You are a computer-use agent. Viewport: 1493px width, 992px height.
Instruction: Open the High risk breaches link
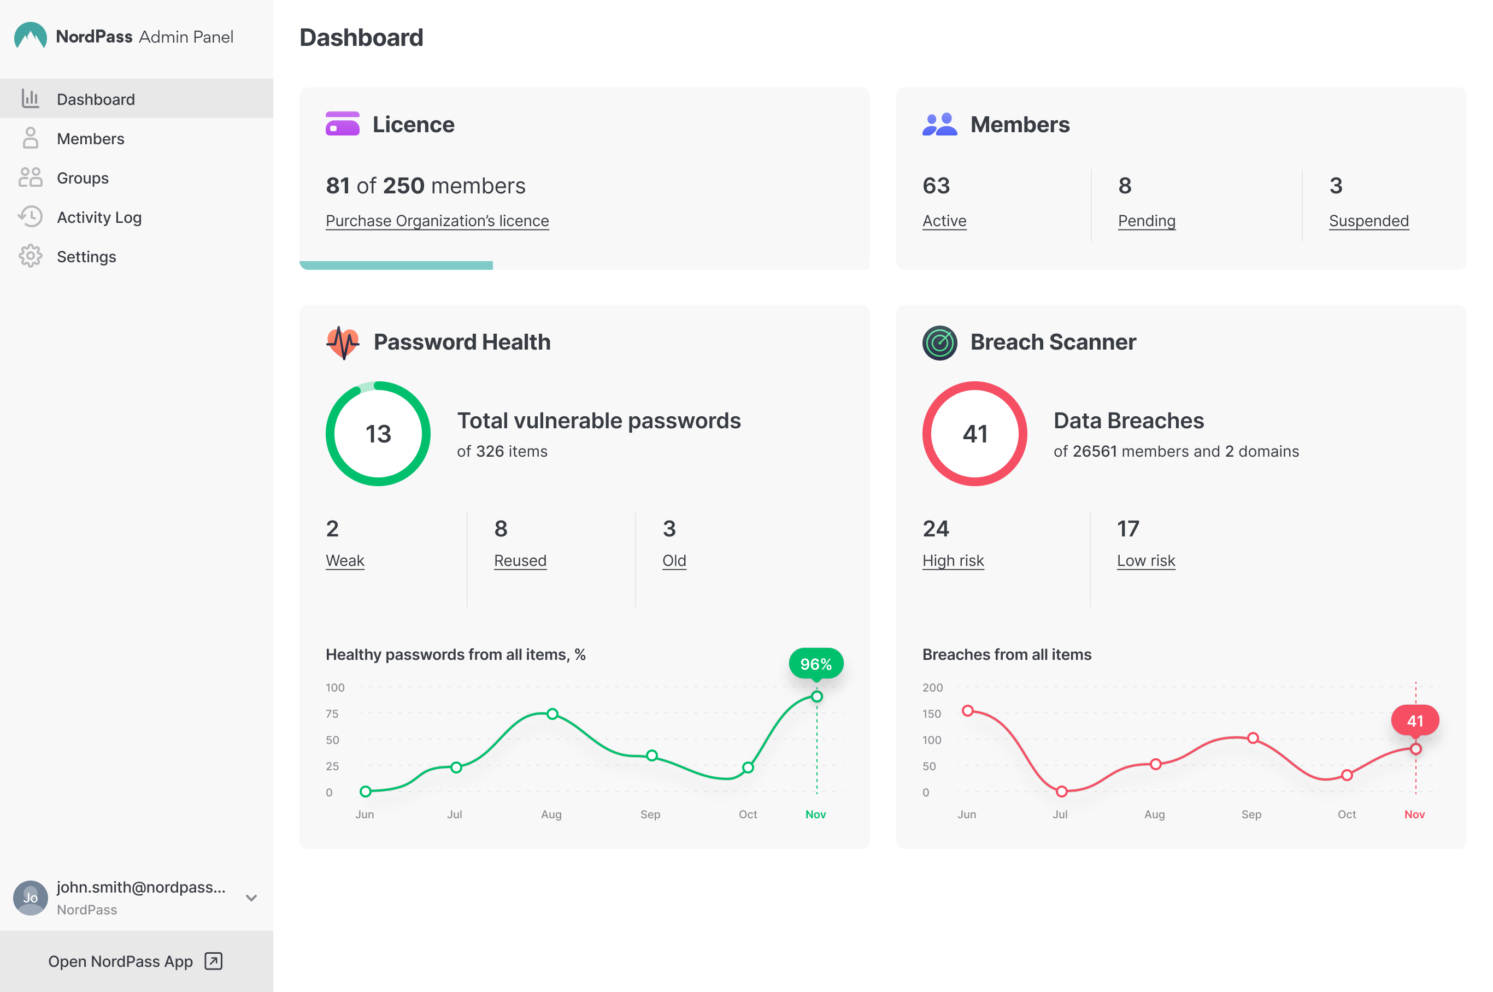pyautogui.click(x=953, y=560)
